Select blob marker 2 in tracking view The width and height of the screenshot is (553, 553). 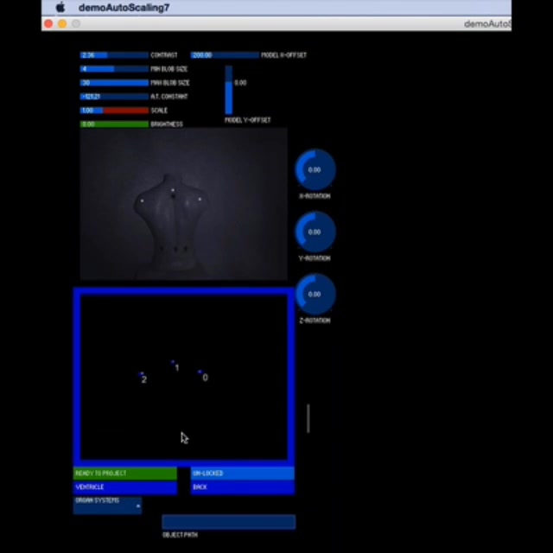pos(143,378)
